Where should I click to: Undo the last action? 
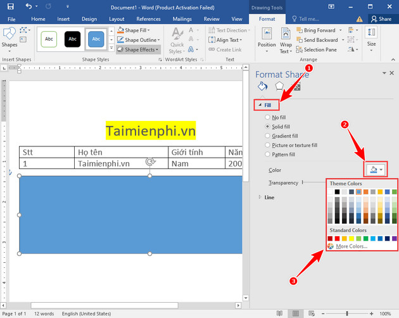pos(28,6)
